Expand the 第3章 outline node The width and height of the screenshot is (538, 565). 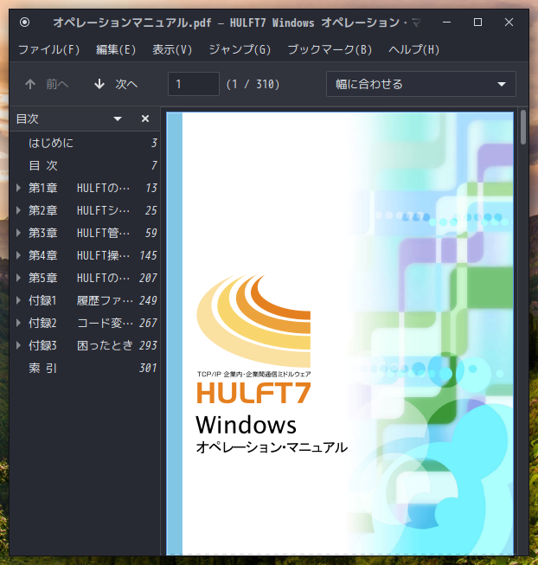pos(18,233)
